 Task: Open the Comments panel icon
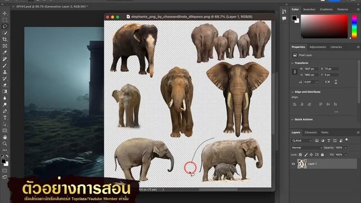tap(284, 19)
